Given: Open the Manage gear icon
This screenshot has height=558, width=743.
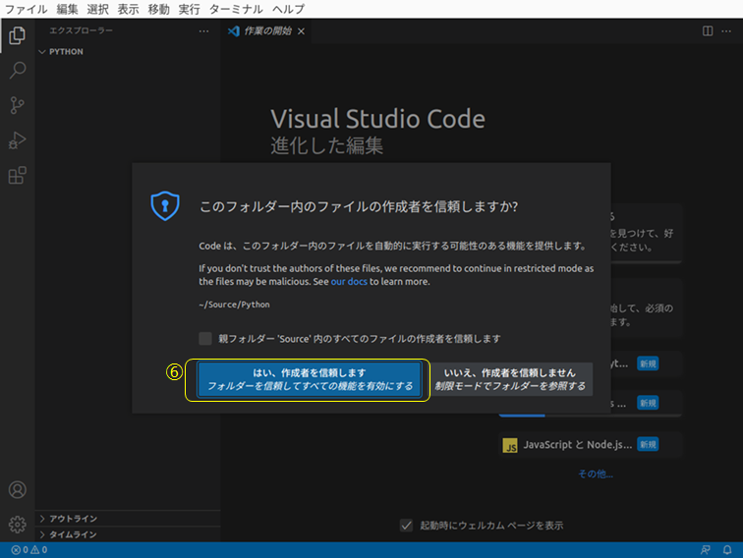Looking at the screenshot, I should point(17,524).
